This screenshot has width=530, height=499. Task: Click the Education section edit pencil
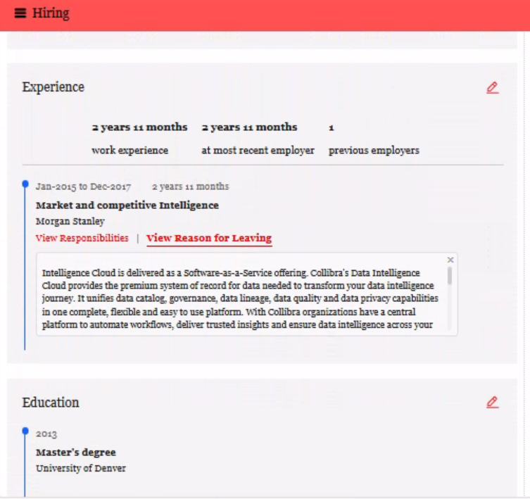(x=492, y=402)
